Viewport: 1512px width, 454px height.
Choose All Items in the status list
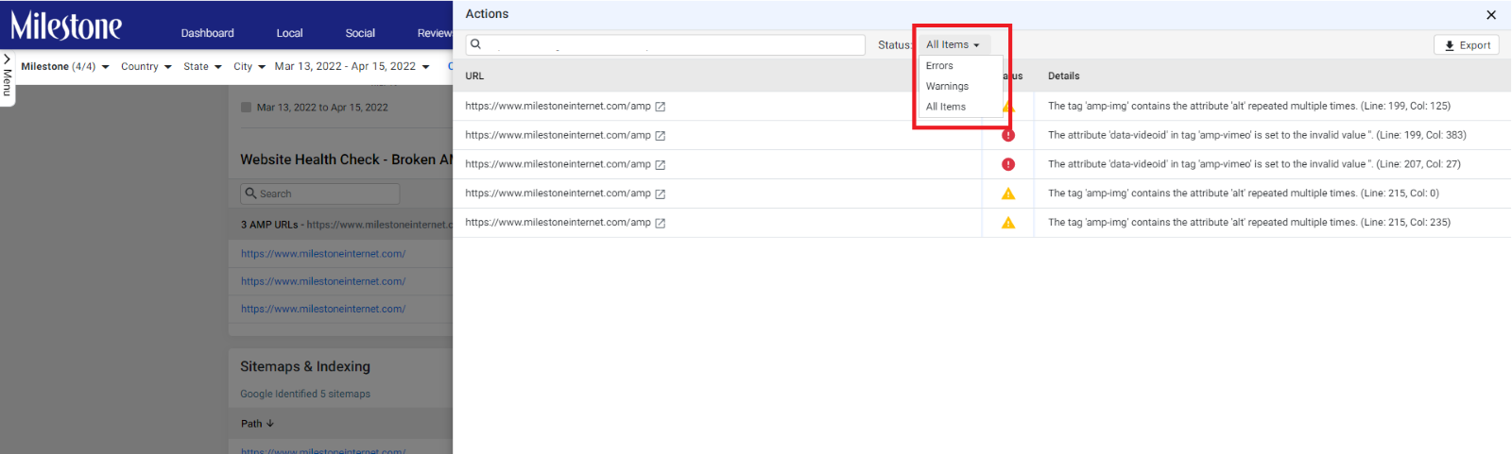tap(946, 107)
